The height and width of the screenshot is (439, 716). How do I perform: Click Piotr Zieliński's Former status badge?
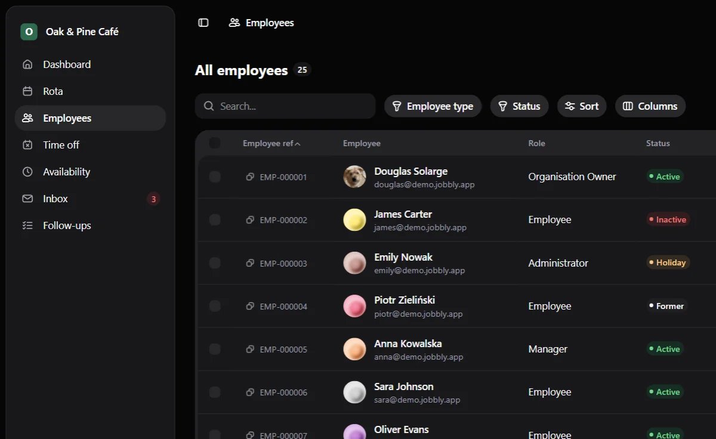coord(667,306)
